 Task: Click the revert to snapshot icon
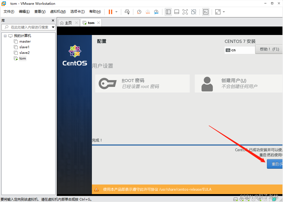point(148,12)
